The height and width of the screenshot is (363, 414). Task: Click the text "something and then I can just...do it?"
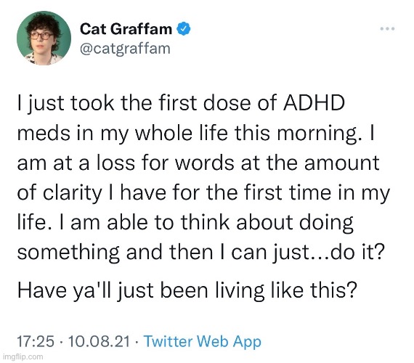[200, 253]
